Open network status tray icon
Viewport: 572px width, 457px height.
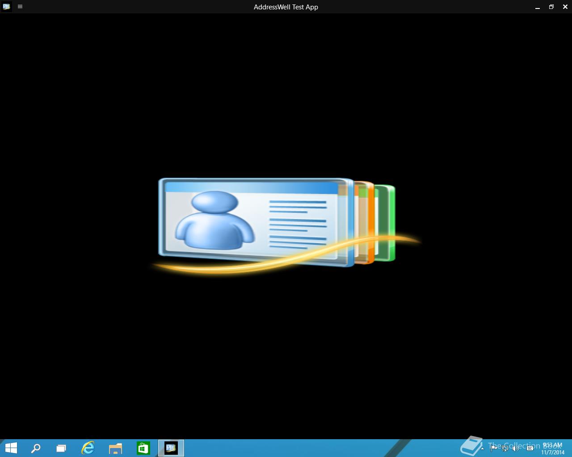505,448
